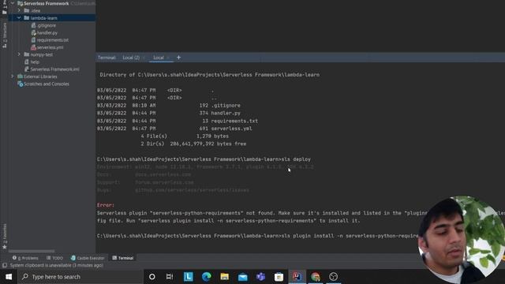Click the red Error: label in terminal
The width and height of the screenshot is (505, 284).
coord(105,205)
